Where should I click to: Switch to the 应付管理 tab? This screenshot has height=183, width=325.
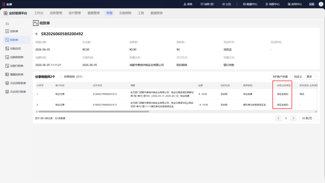pos(75,13)
